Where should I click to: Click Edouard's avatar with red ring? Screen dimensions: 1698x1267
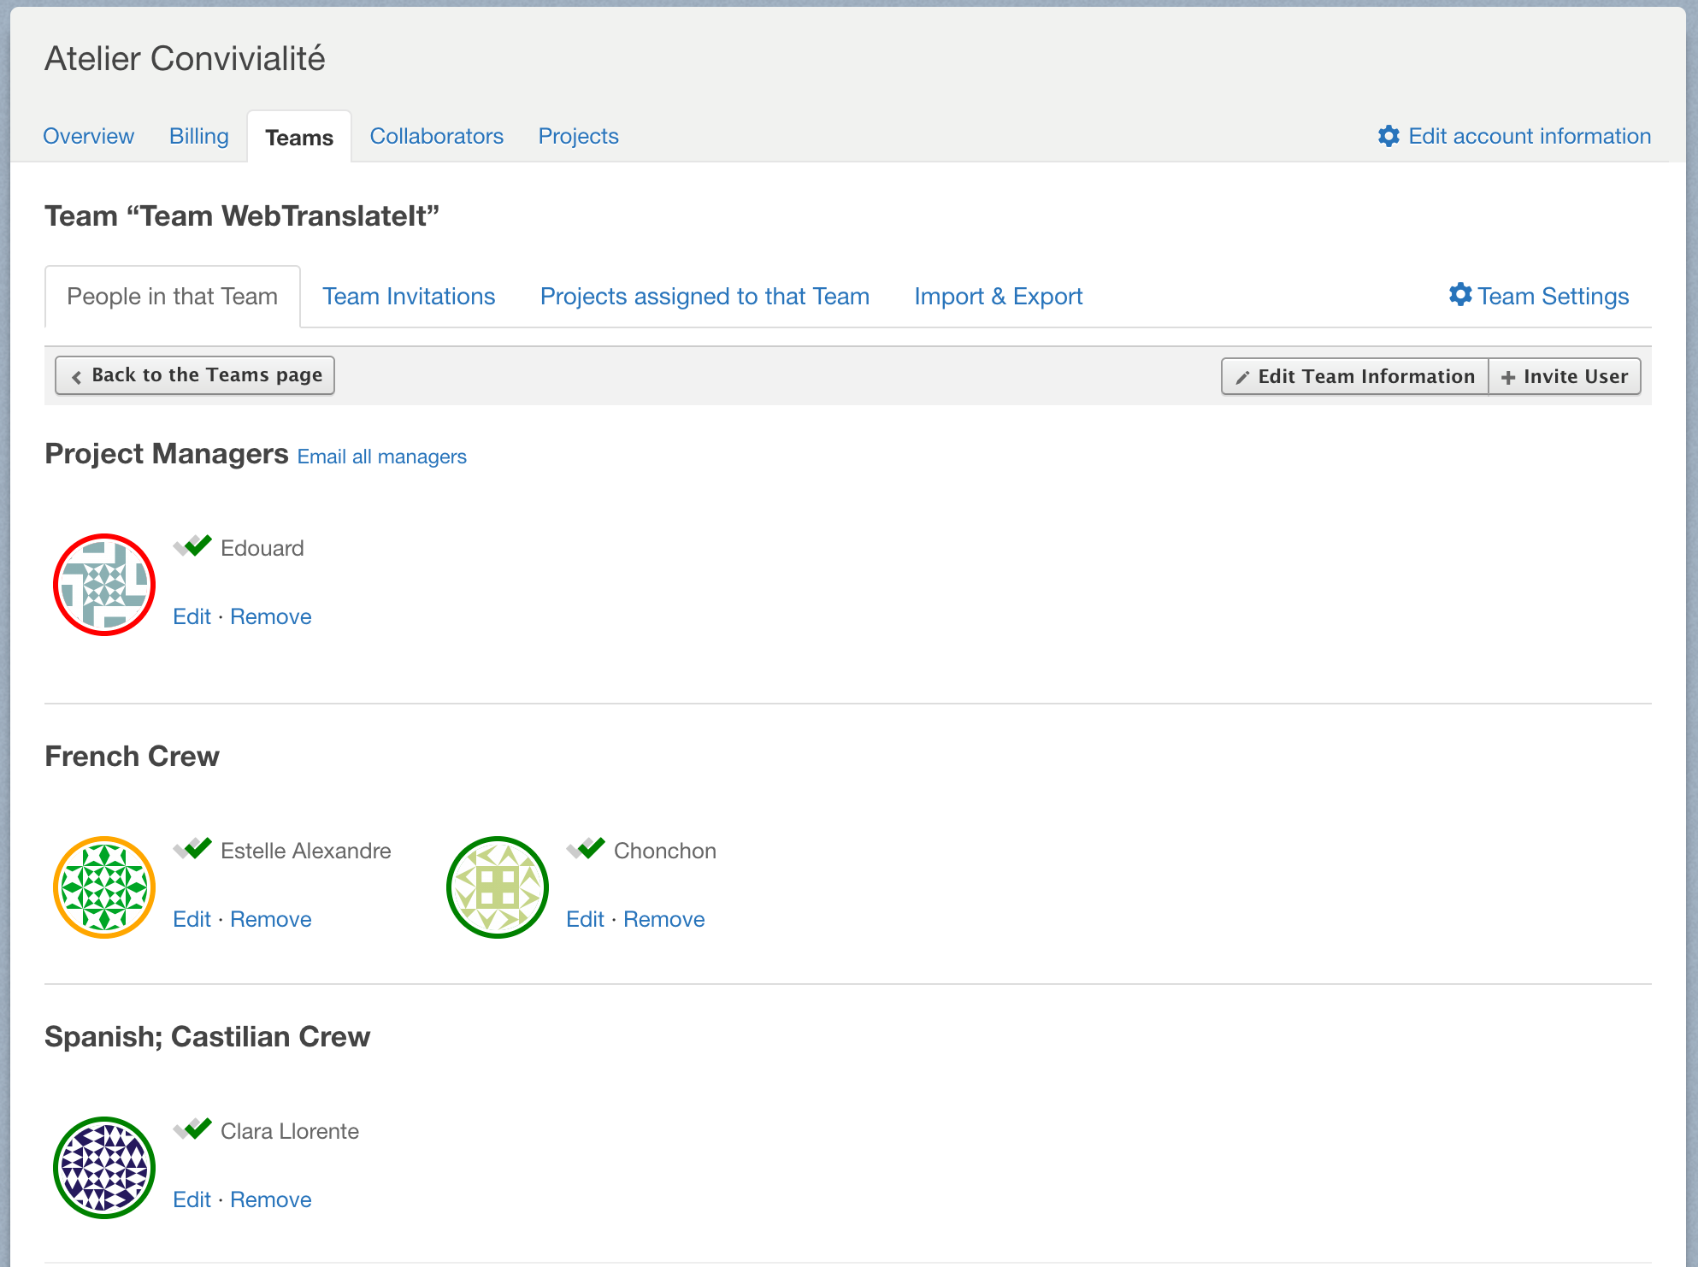click(x=104, y=585)
